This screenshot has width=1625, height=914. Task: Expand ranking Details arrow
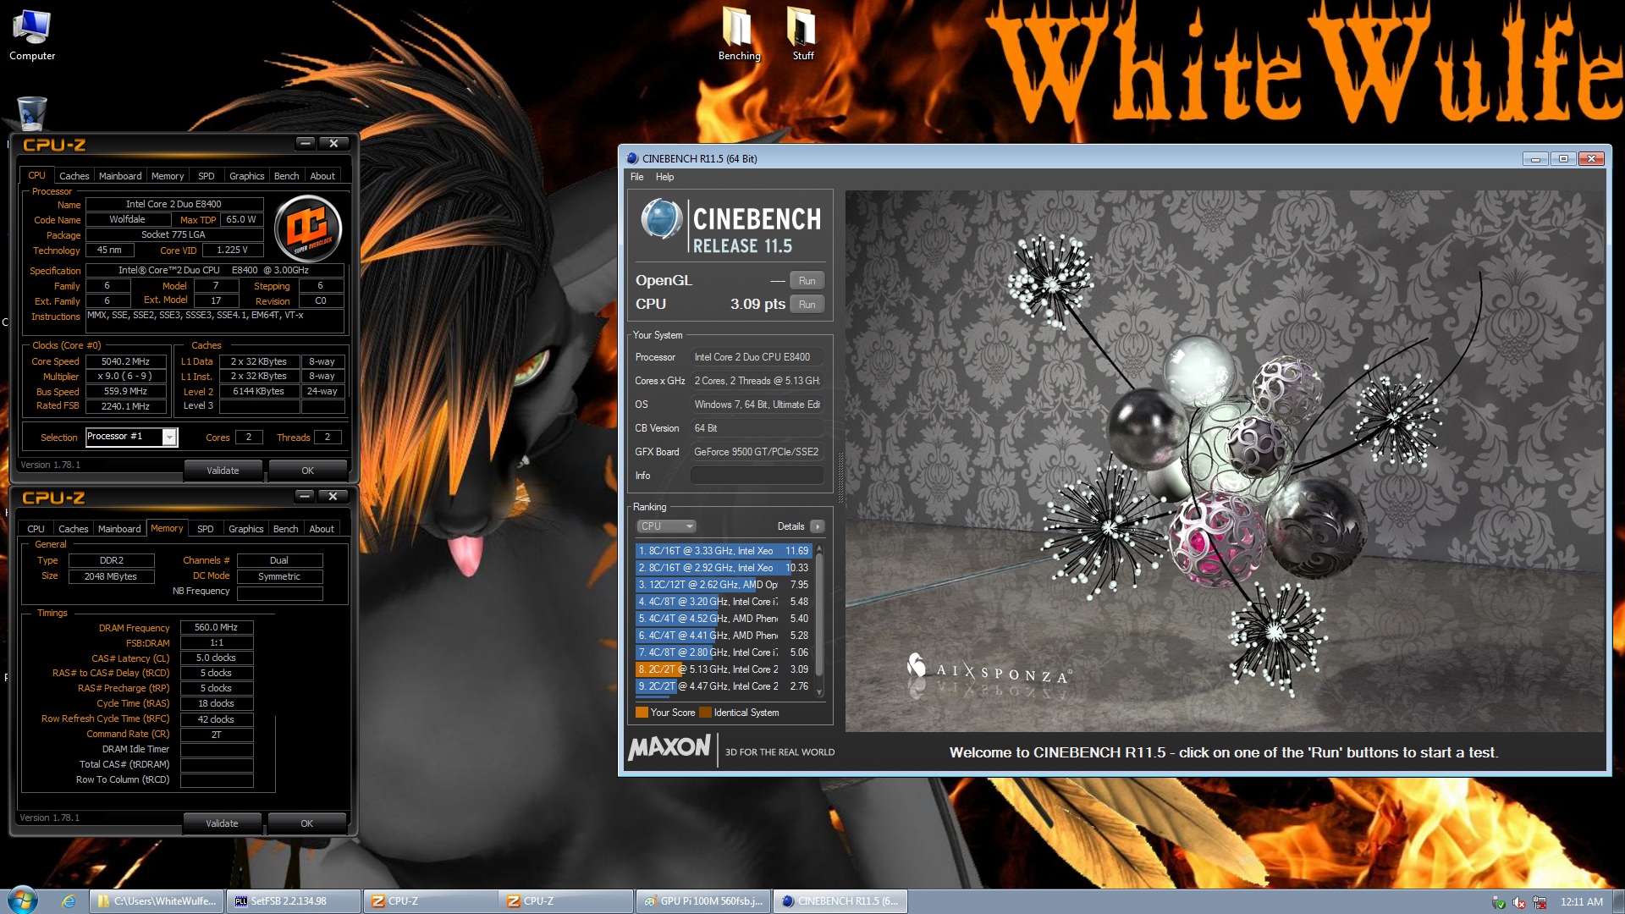tap(818, 526)
